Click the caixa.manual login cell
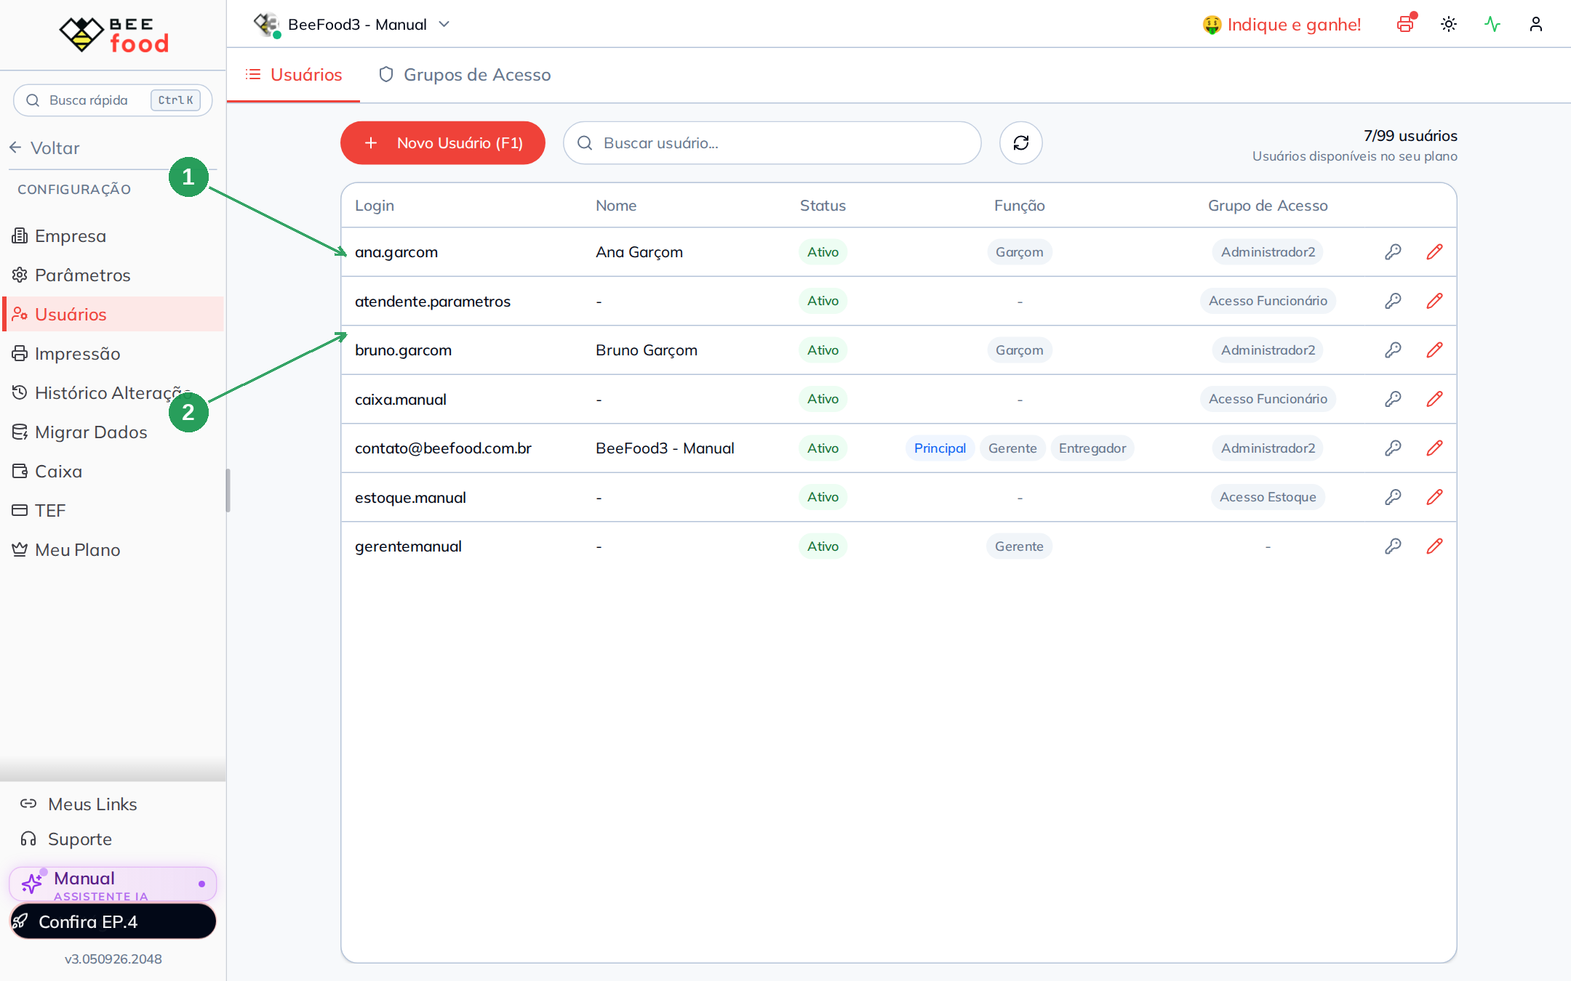1571x981 pixels. [401, 399]
